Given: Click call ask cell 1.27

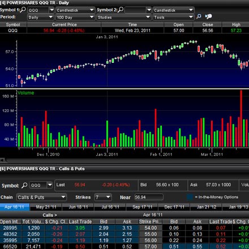Looking at the screenshot, I should 127,241.
